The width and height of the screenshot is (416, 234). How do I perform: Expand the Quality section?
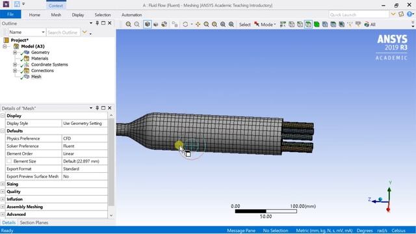[x=3, y=192]
